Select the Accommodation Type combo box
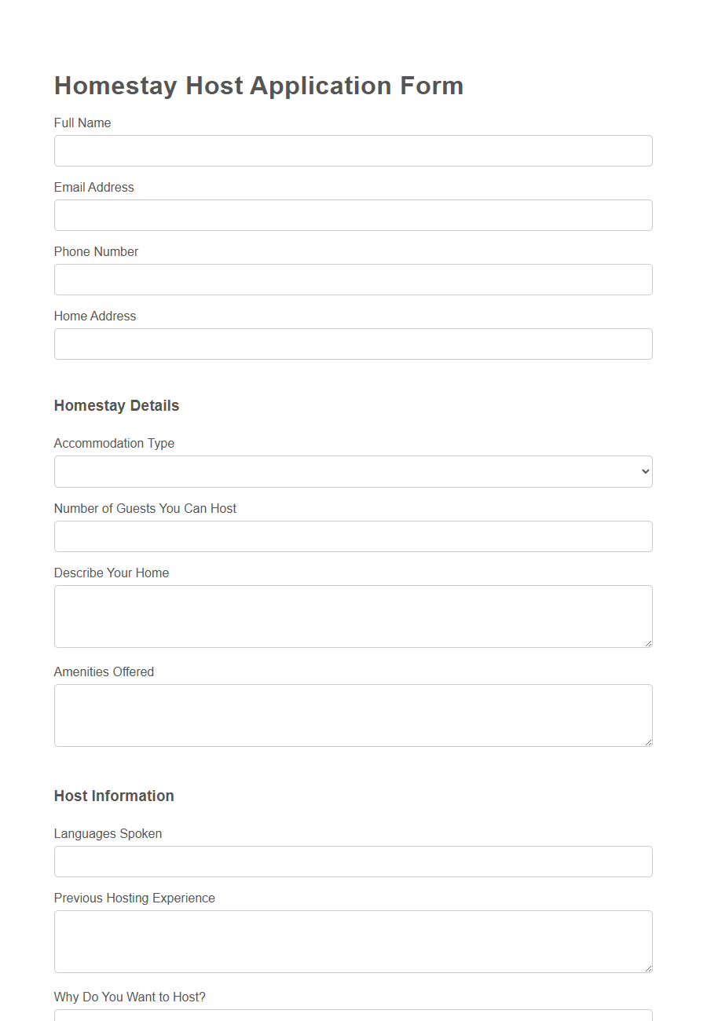The height and width of the screenshot is (1021, 707). (353, 471)
